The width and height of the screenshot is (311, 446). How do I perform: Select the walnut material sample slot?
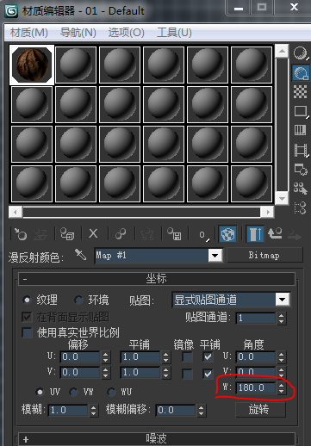pos(32,65)
